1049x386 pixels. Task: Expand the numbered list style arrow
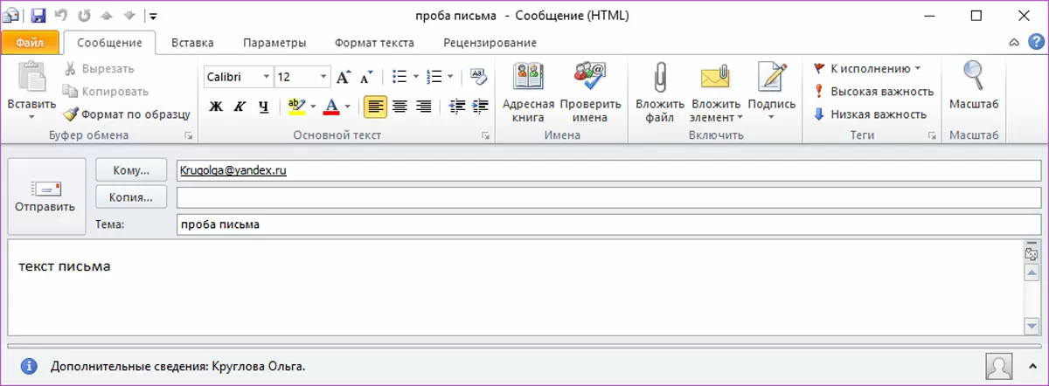pos(450,77)
